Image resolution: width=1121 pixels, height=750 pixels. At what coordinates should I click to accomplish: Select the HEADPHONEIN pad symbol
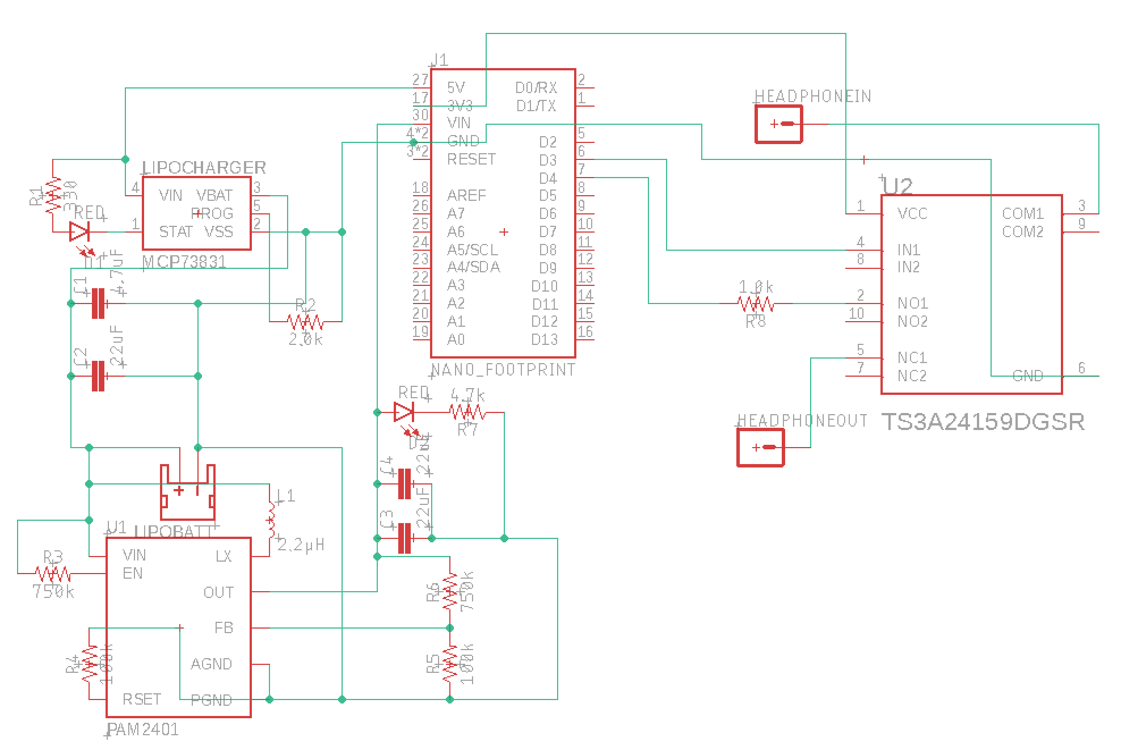pyautogui.click(x=779, y=124)
